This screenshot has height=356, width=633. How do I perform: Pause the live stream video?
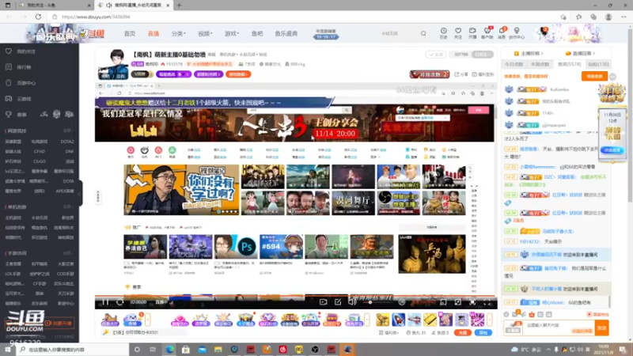105,302
